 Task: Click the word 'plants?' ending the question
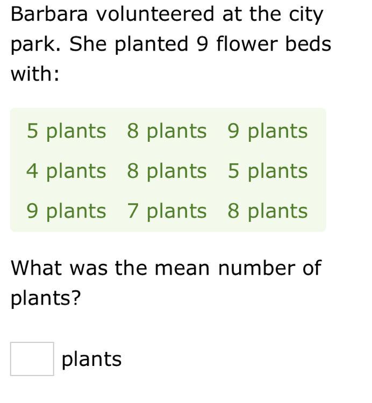click(x=46, y=299)
